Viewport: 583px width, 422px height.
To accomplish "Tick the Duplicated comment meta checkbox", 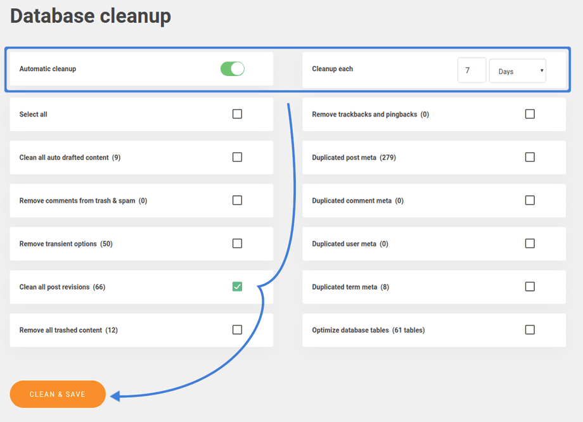I will pyautogui.click(x=530, y=200).
